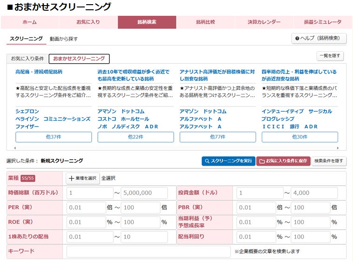Click 当期利益予想成長率 maximum field
Viewport: 353px width, 261px height.
311,222
